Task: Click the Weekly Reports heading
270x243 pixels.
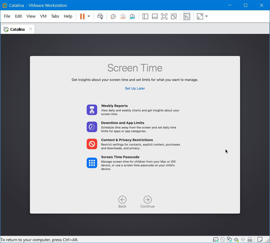Action: pyautogui.click(x=114, y=106)
